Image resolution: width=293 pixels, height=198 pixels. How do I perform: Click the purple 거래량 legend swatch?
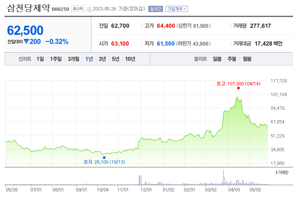click(x=276, y=172)
